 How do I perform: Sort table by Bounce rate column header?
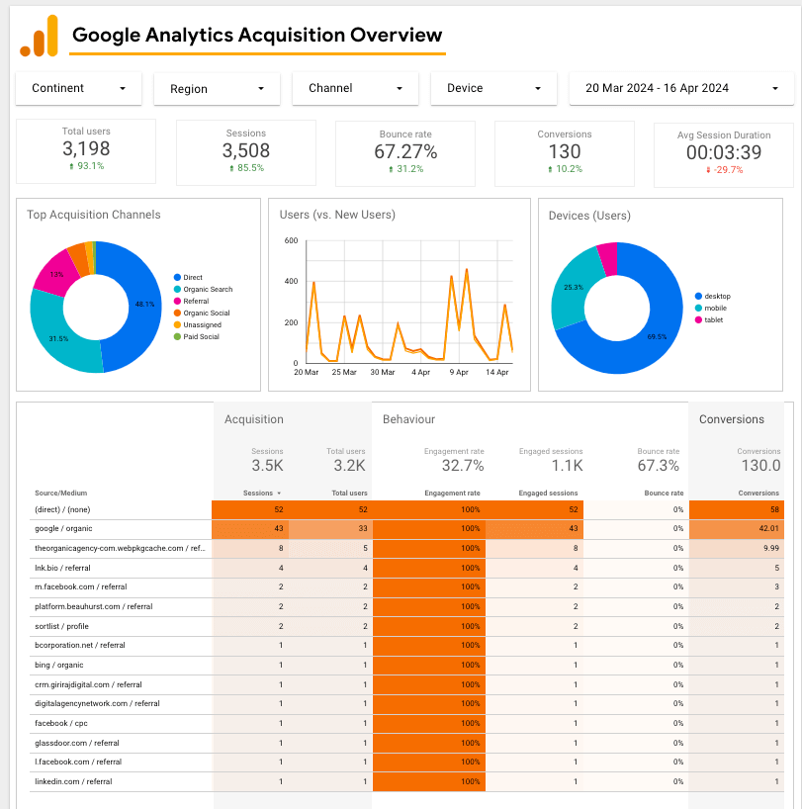(x=664, y=494)
